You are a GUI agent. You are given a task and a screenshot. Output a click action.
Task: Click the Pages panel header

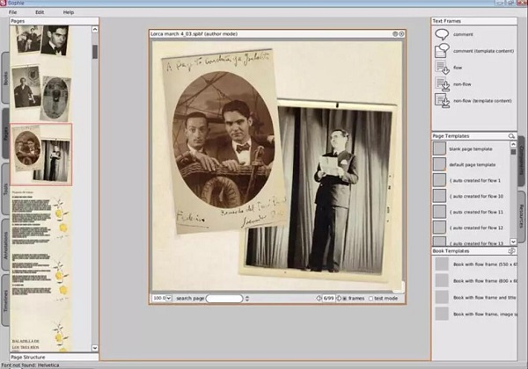click(54, 21)
